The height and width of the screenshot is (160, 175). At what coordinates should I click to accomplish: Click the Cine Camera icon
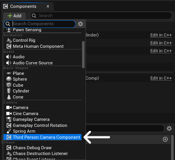(9, 113)
